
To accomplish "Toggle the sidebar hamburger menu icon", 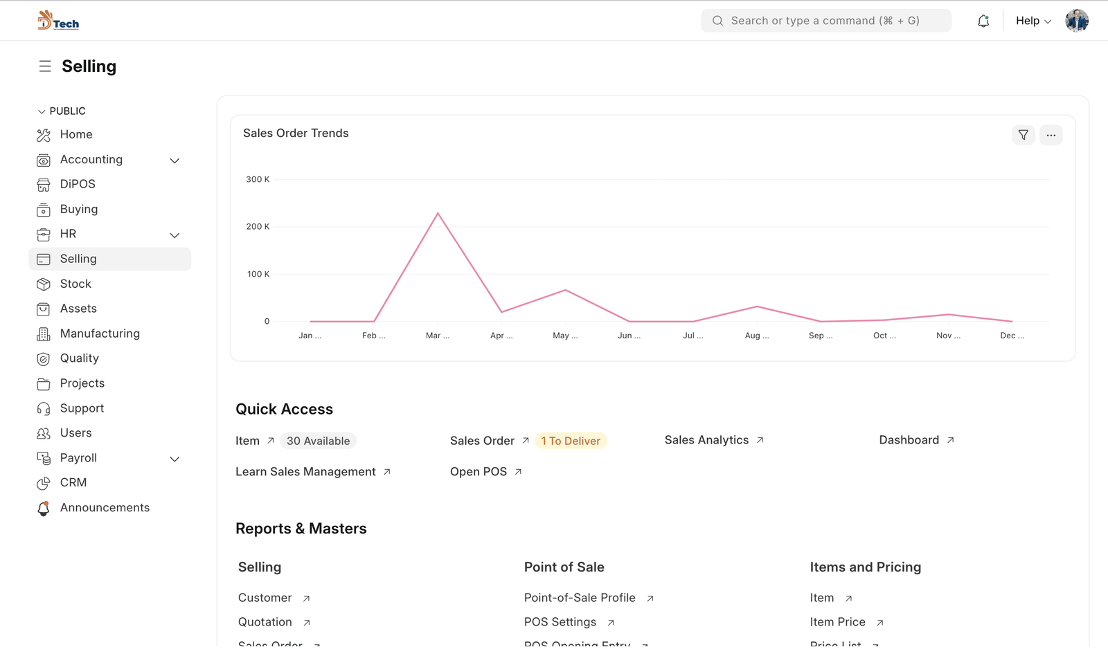I will click(45, 66).
